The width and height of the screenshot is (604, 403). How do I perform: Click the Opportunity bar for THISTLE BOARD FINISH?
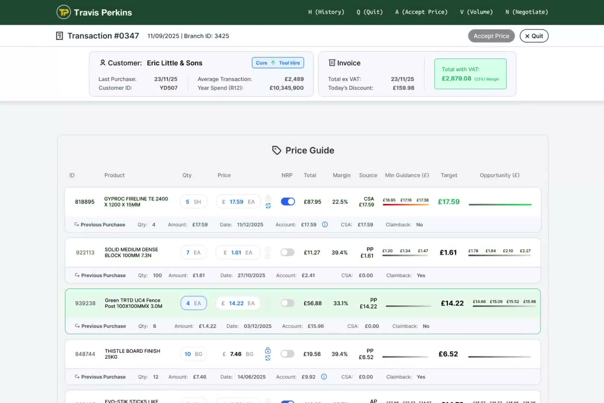[500, 357]
